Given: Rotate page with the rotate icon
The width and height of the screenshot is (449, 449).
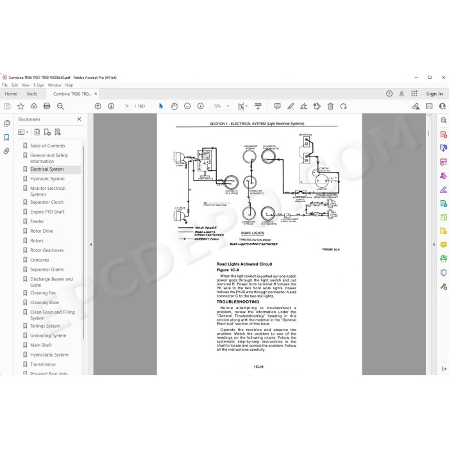Looking at the screenshot, I should (x=343, y=106).
